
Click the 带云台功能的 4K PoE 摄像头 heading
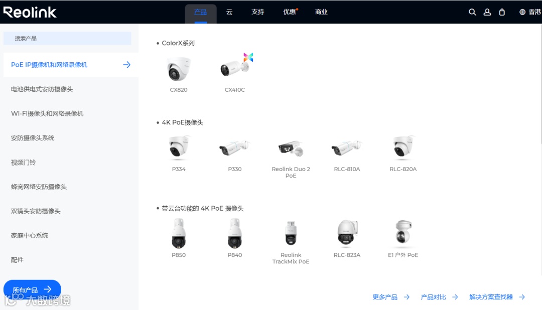tap(203, 208)
